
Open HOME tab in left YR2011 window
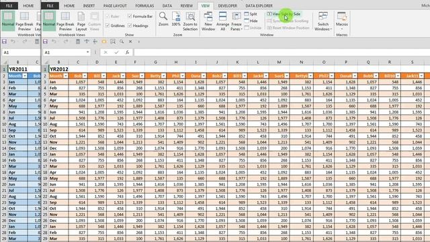click(x=28, y=5)
